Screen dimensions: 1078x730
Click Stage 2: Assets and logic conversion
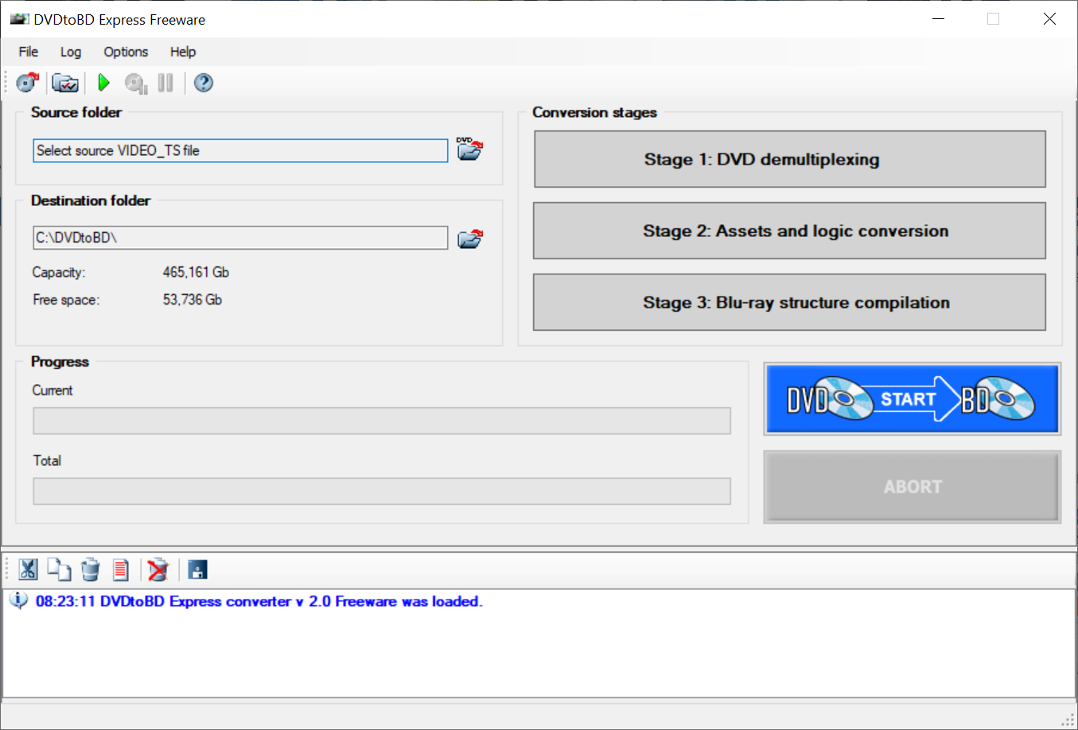click(789, 231)
